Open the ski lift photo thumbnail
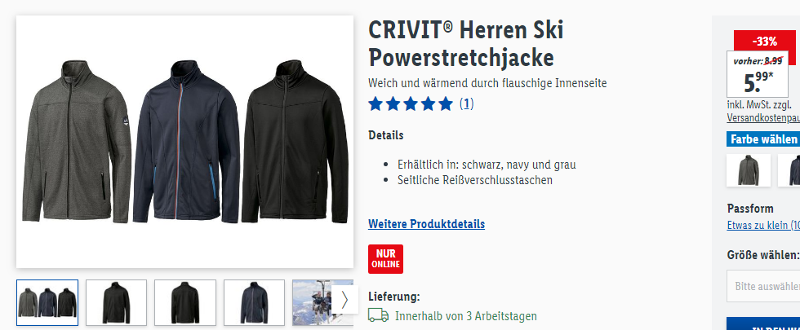Screen dimensions: 800x330 tap(312, 302)
